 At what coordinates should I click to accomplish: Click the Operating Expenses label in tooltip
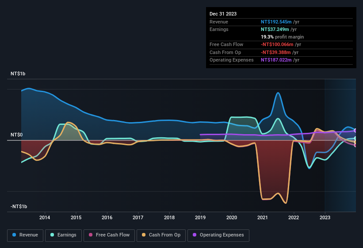click(x=232, y=60)
